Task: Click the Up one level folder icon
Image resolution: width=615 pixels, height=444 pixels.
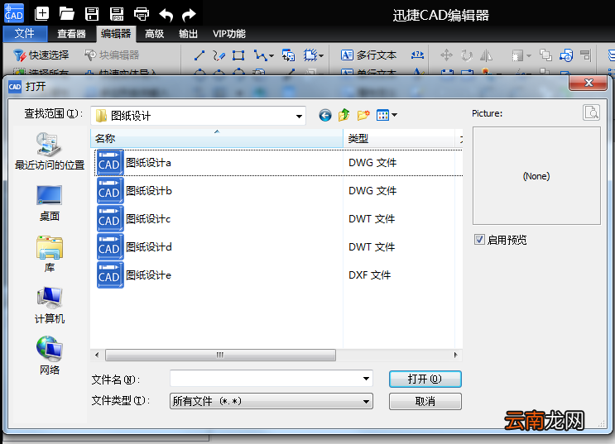Action: [344, 115]
